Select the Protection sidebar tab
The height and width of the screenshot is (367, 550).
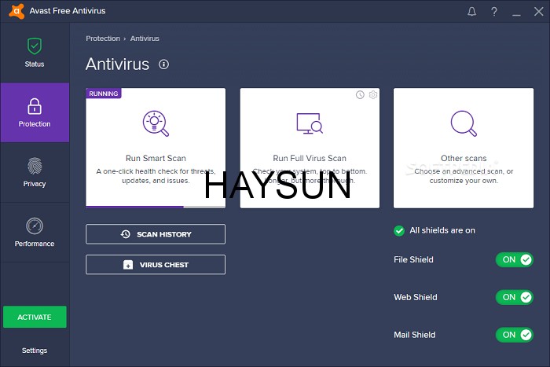click(35, 112)
